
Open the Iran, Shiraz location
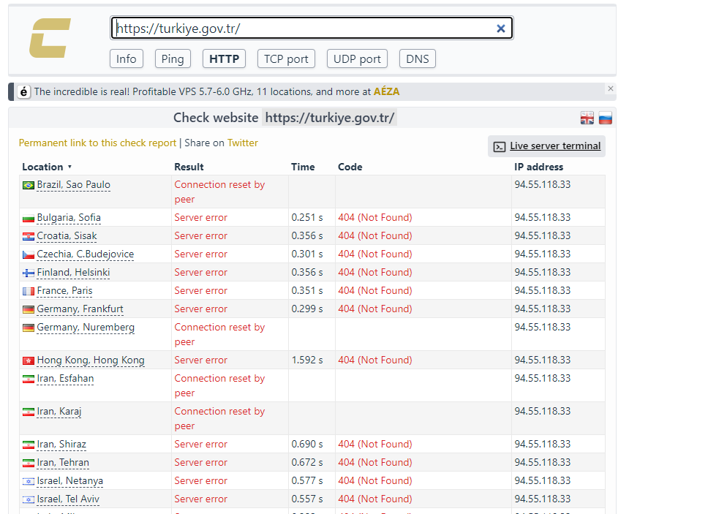[x=61, y=444]
